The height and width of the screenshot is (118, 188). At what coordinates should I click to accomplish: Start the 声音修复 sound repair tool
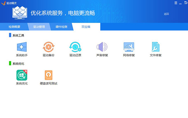coord(102,47)
